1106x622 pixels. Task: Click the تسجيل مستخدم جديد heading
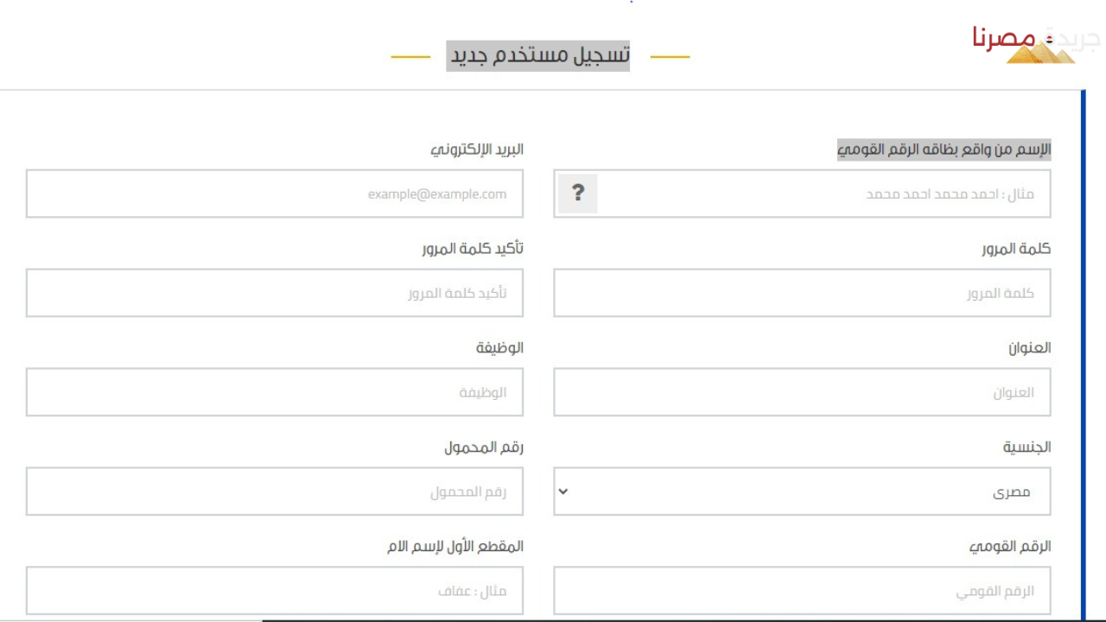(538, 56)
